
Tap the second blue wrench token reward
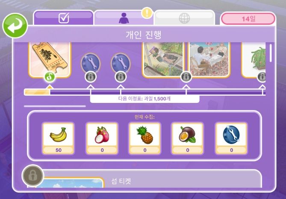[121, 64]
